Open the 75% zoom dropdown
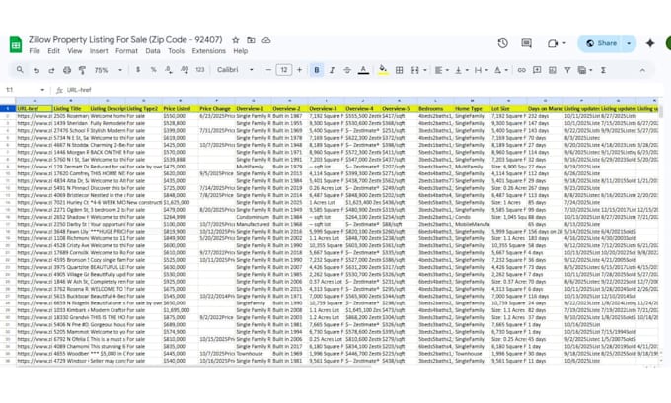Image resolution: width=671 pixels, height=403 pixels. pos(109,70)
